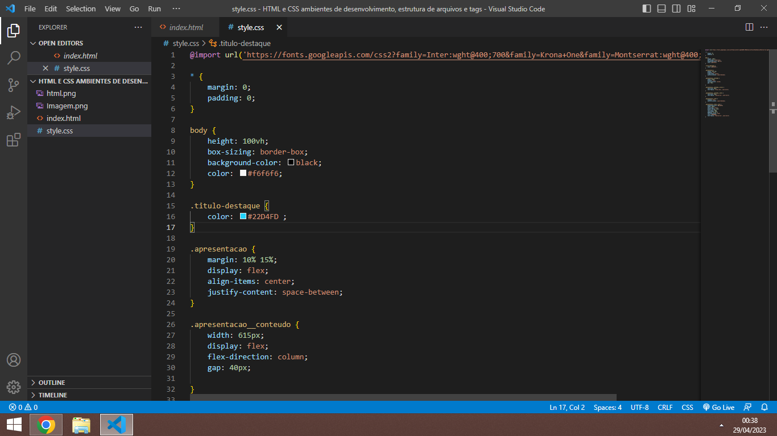Change end of line sequence CRLF

click(665, 407)
